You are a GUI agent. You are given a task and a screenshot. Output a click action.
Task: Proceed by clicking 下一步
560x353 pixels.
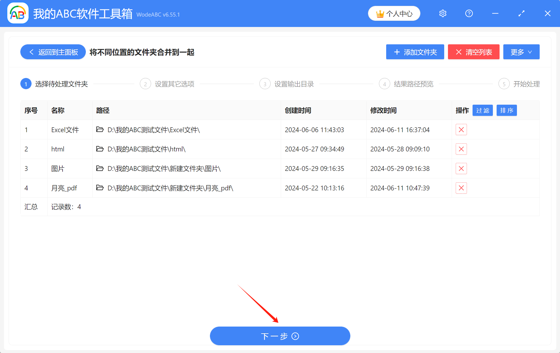tap(280, 336)
